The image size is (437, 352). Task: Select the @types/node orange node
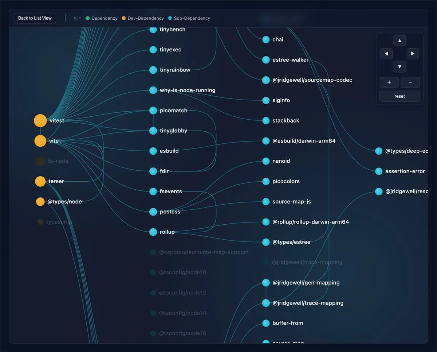(x=40, y=202)
